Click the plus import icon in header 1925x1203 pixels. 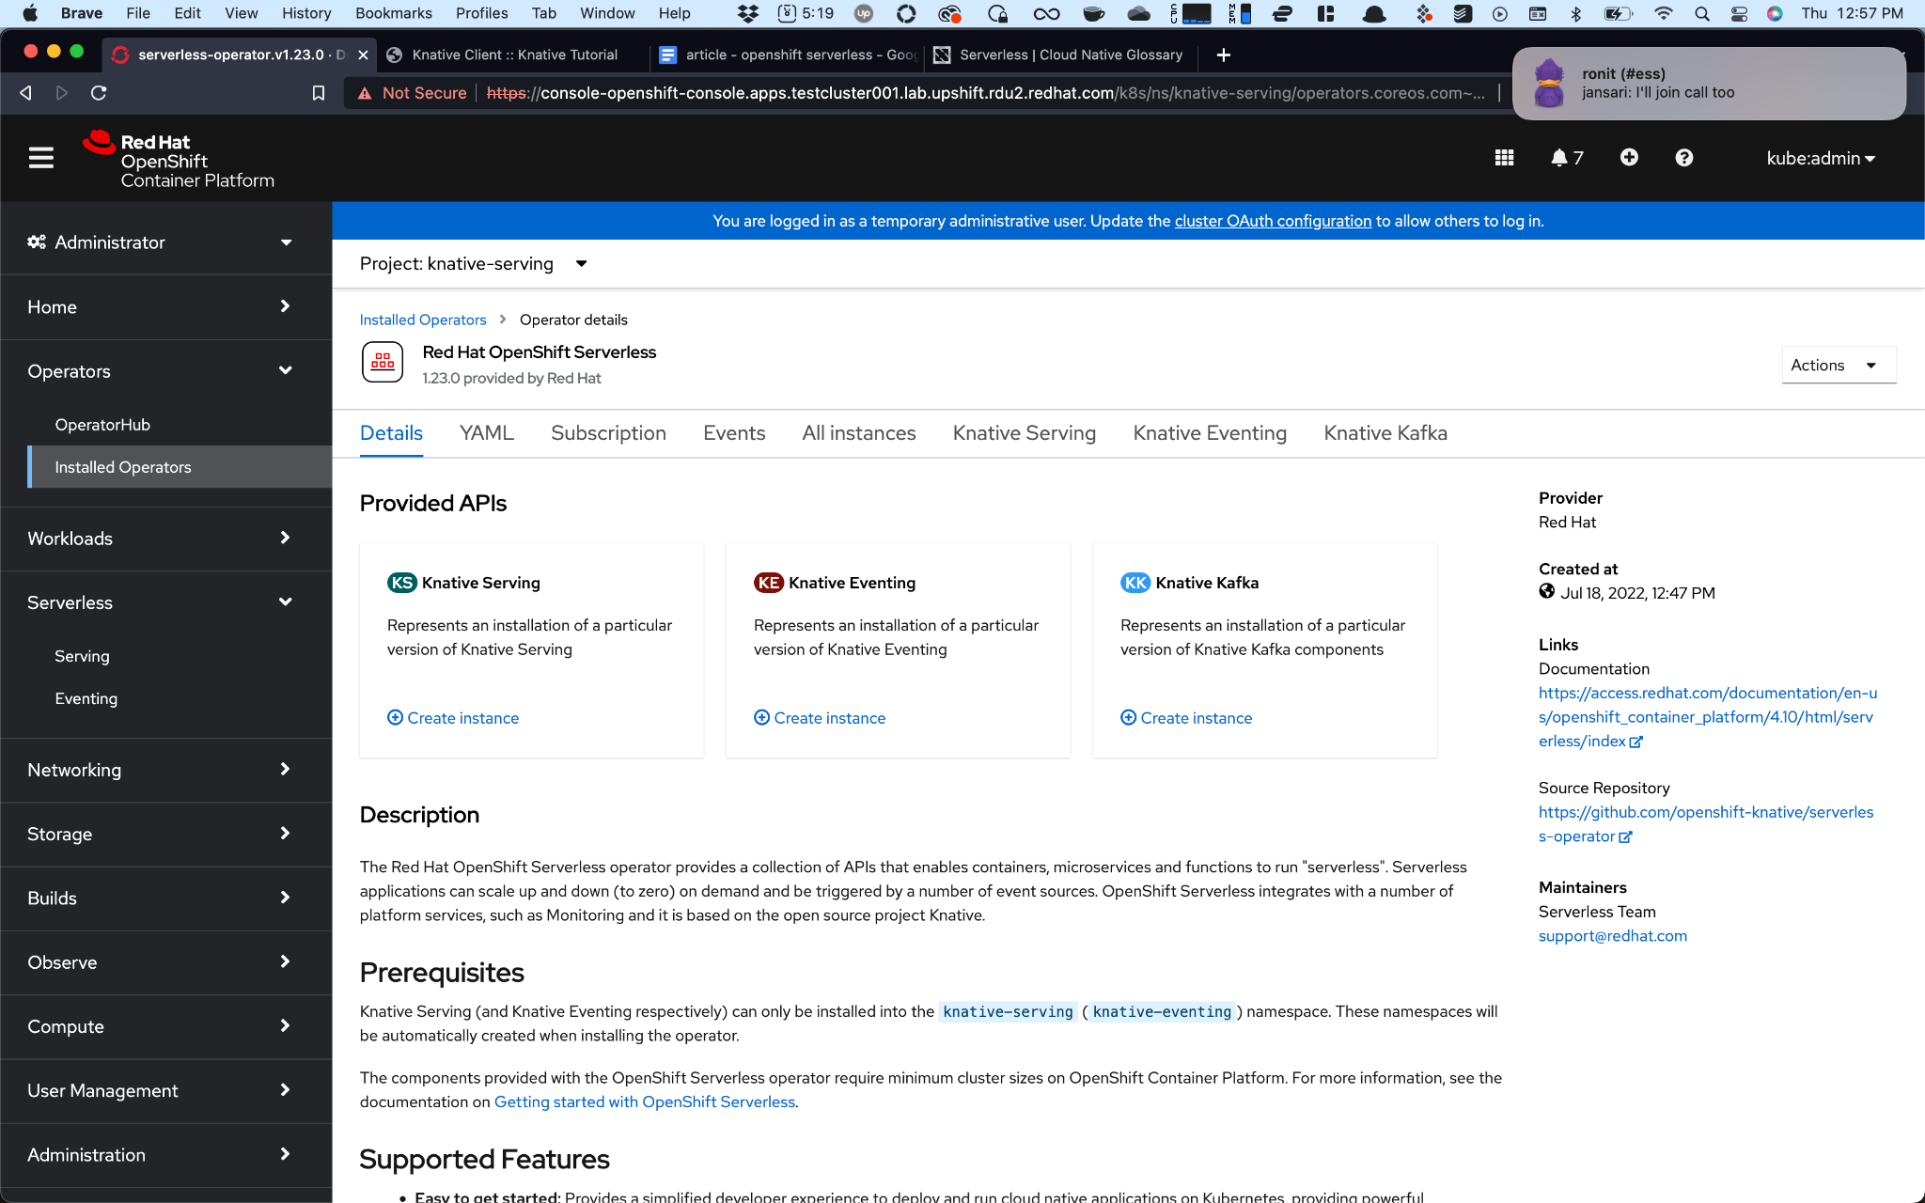(x=1629, y=158)
